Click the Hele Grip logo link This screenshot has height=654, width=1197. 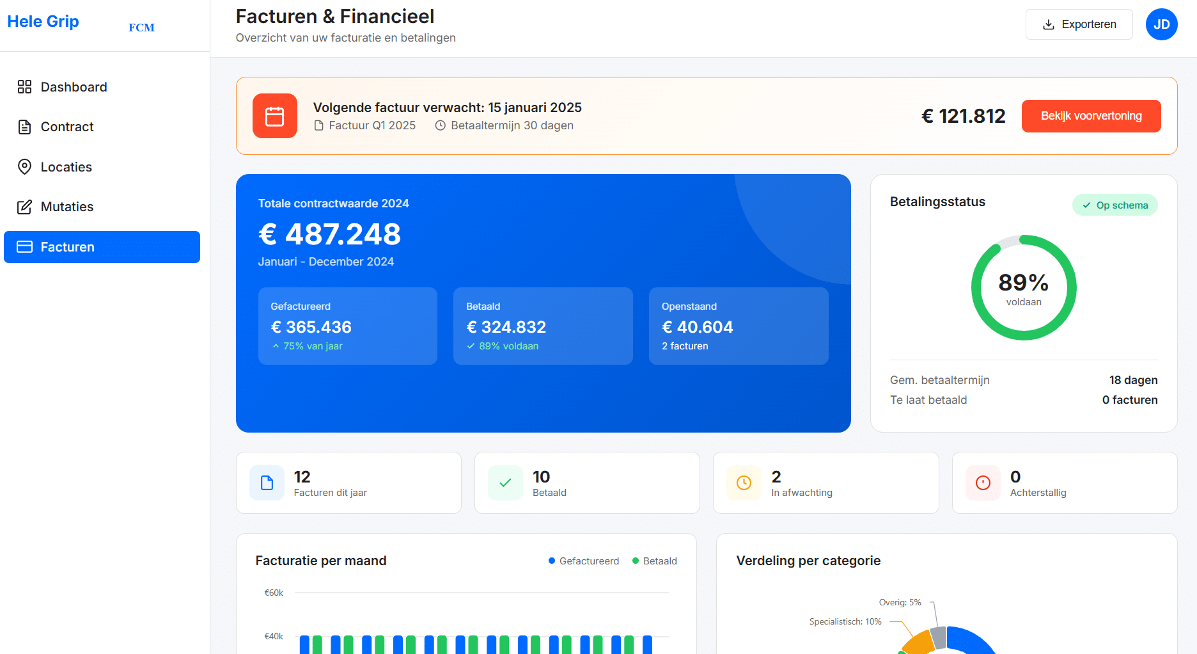[x=43, y=21]
